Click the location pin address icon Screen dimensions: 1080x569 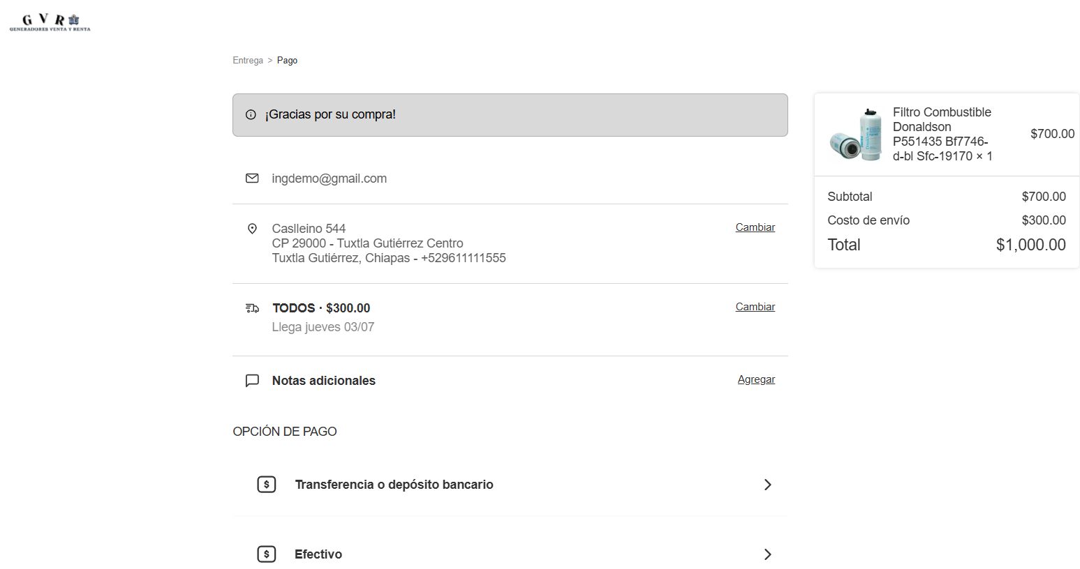pos(252,229)
